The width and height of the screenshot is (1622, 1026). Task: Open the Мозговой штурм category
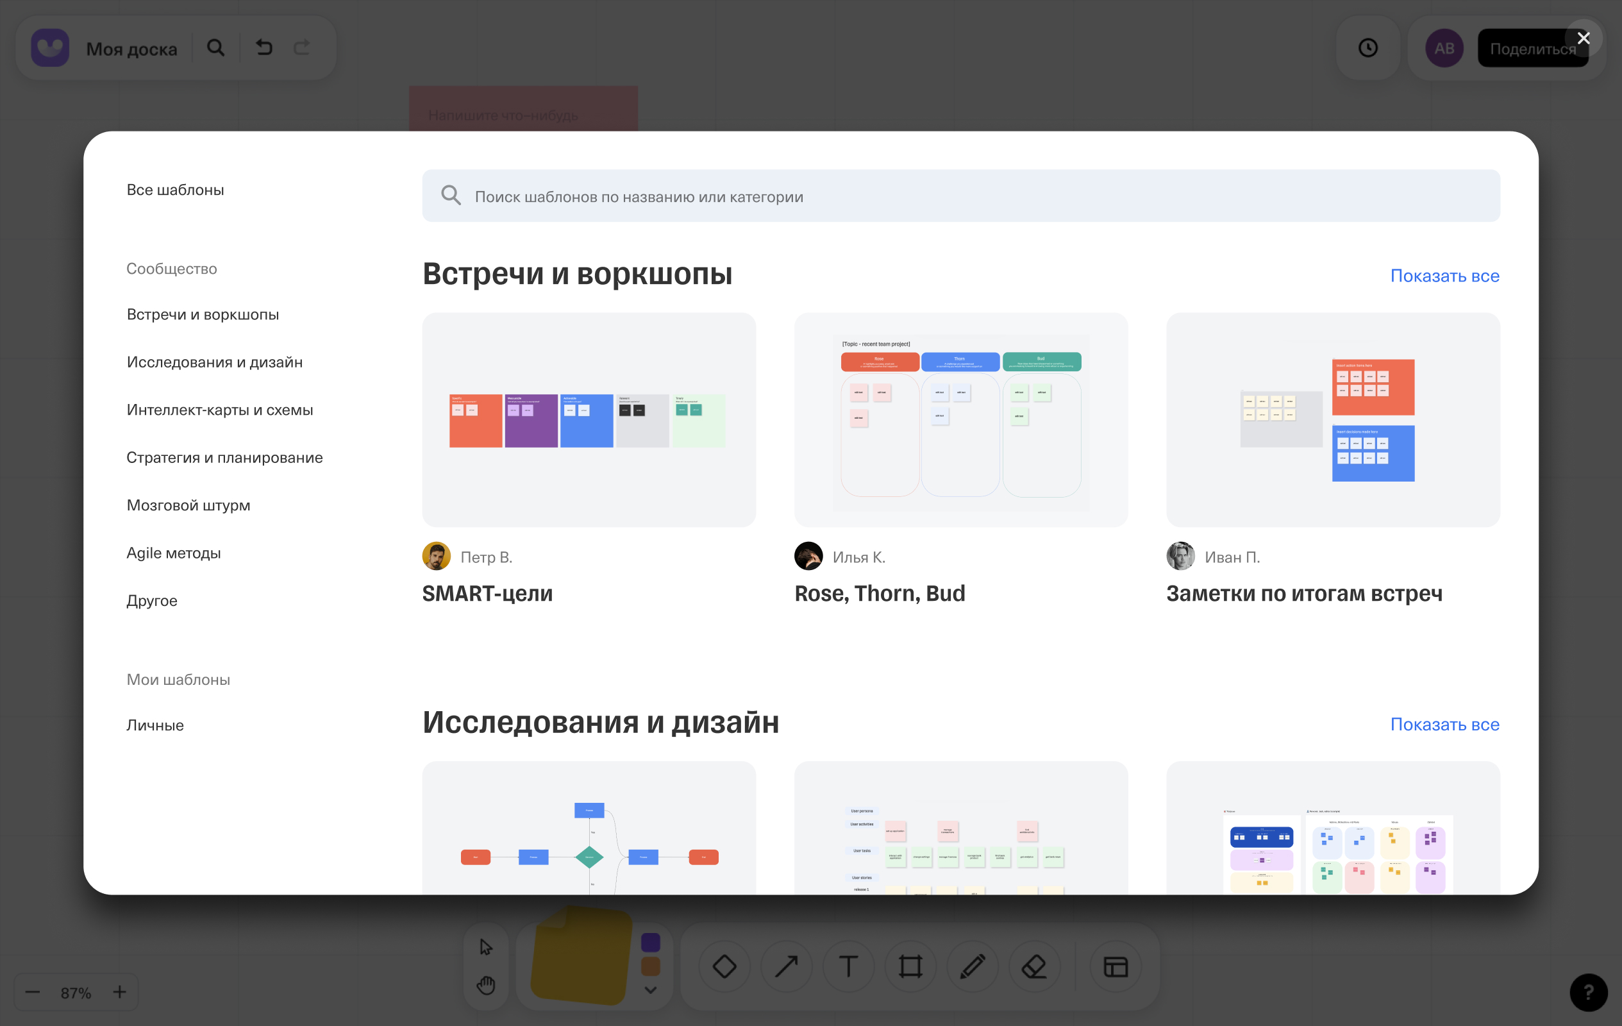(188, 505)
